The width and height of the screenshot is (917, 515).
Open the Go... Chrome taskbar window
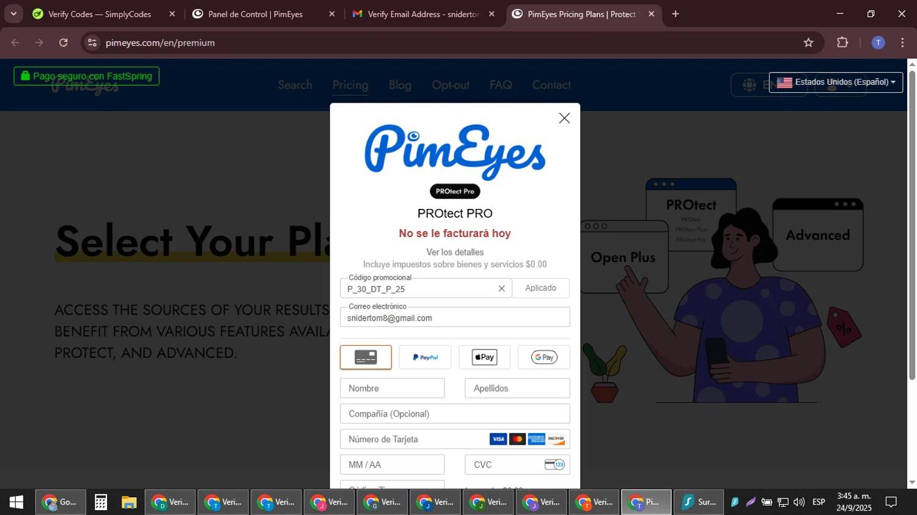[60, 502]
